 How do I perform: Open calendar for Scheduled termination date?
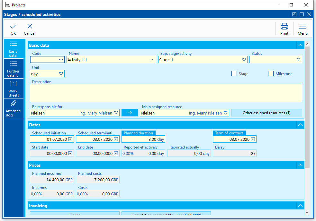tap(116, 139)
